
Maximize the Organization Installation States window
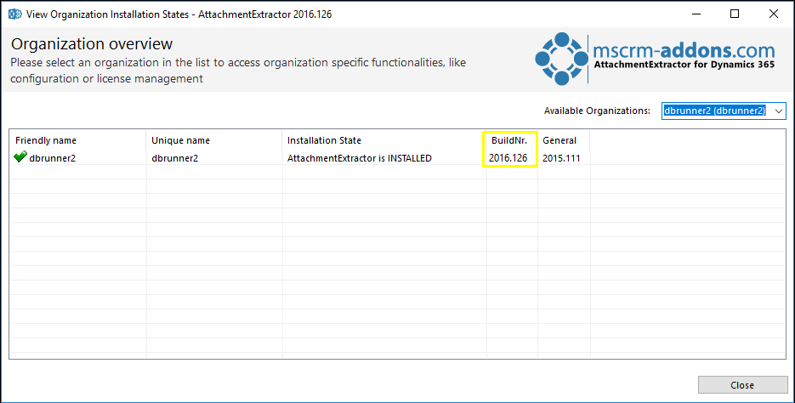pyautogui.click(x=734, y=14)
